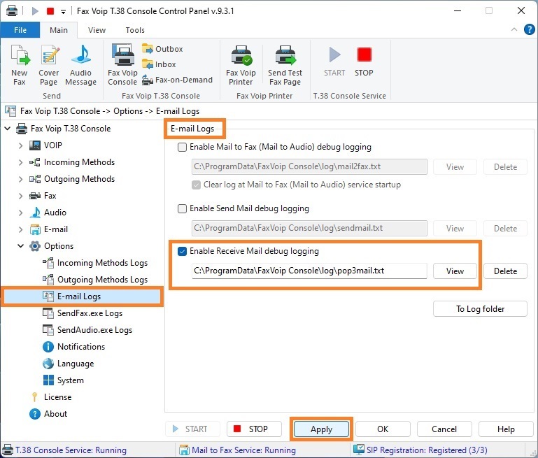Click bottom STOP button

click(x=254, y=429)
